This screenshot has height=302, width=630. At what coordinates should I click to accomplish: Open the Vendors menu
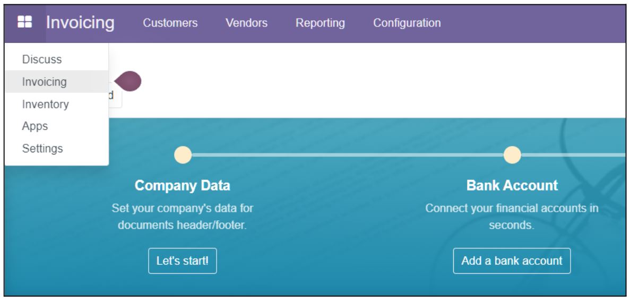pyautogui.click(x=246, y=23)
